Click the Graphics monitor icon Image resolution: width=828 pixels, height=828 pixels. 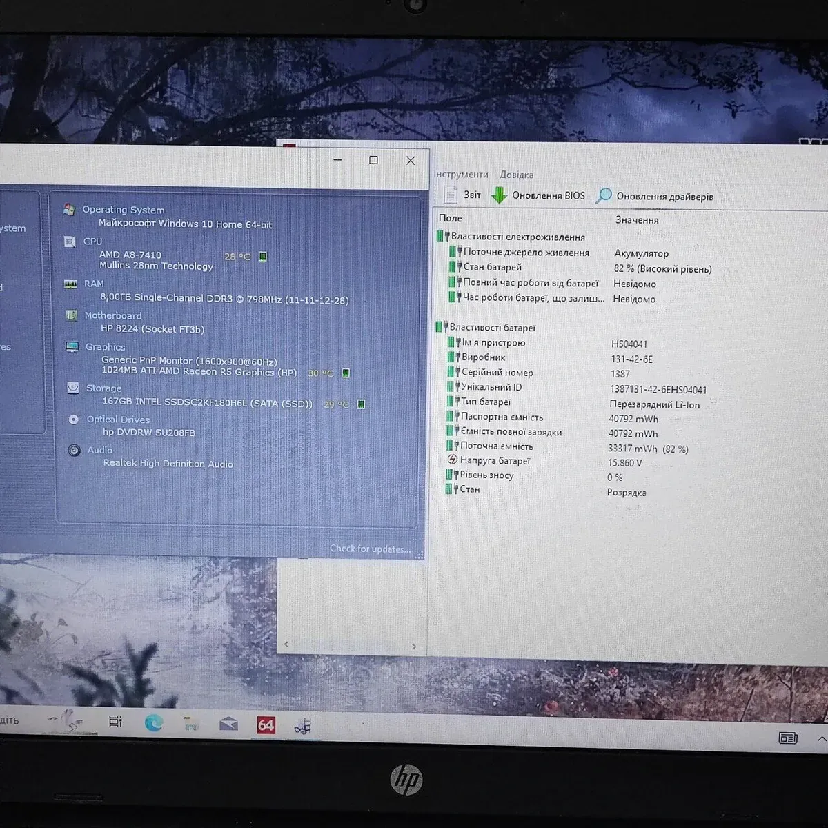pyautogui.click(x=72, y=347)
